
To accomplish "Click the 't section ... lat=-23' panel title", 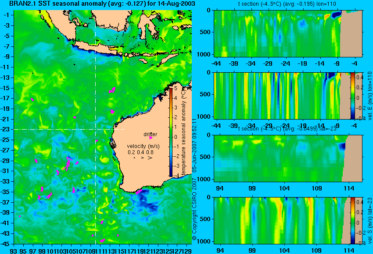I will 287,129.
